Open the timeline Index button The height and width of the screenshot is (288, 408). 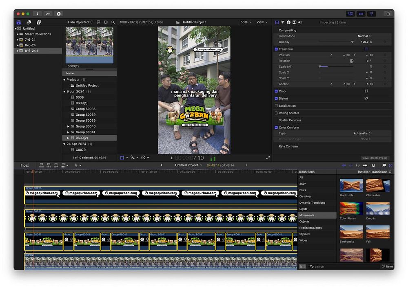coord(25,165)
